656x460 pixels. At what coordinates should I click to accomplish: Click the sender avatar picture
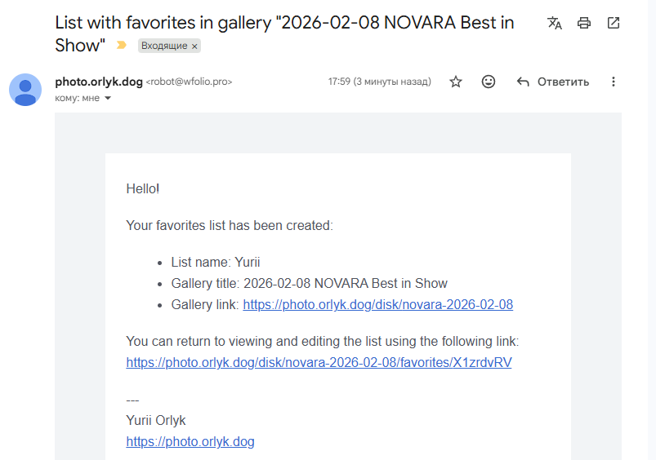click(x=25, y=90)
